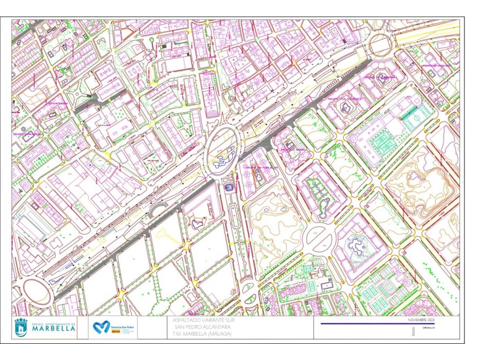Click the Marbella coat of arms logo
The image size is (486, 344).
[21, 327]
